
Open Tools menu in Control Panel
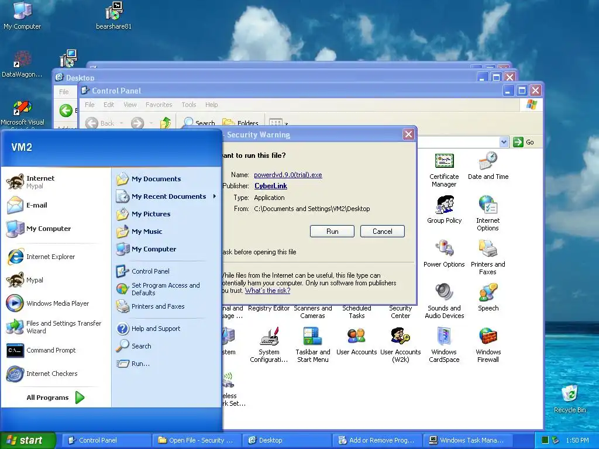tap(189, 105)
